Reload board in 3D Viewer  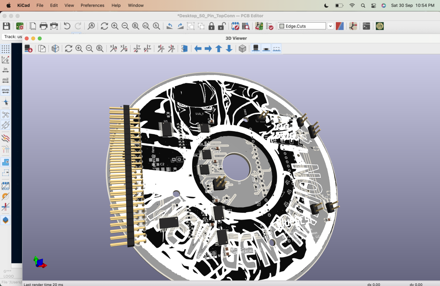(29, 48)
